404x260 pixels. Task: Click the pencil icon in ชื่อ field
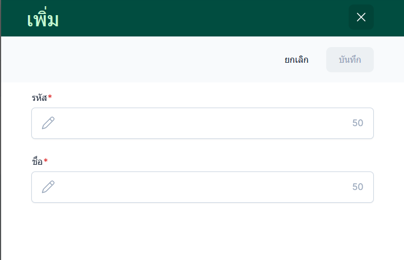click(49, 187)
